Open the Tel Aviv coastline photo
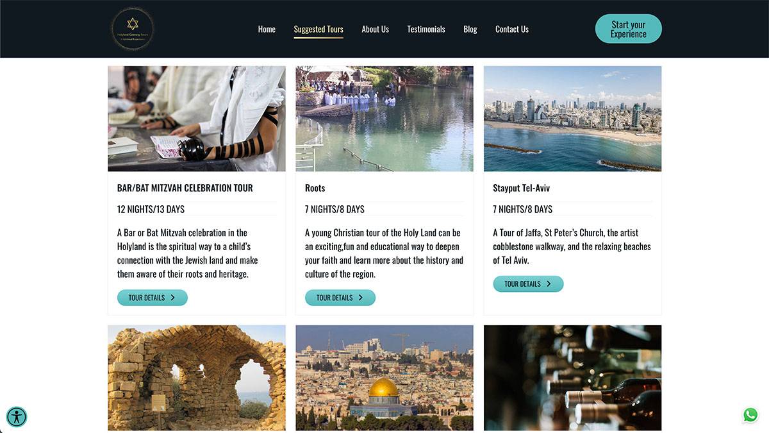This screenshot has height=433, width=769. (x=572, y=119)
